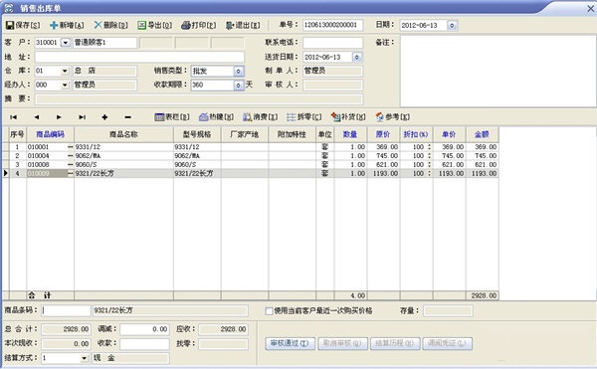Click the Exit (退出) toolbar icon
The image size is (597, 369).
pos(230,25)
